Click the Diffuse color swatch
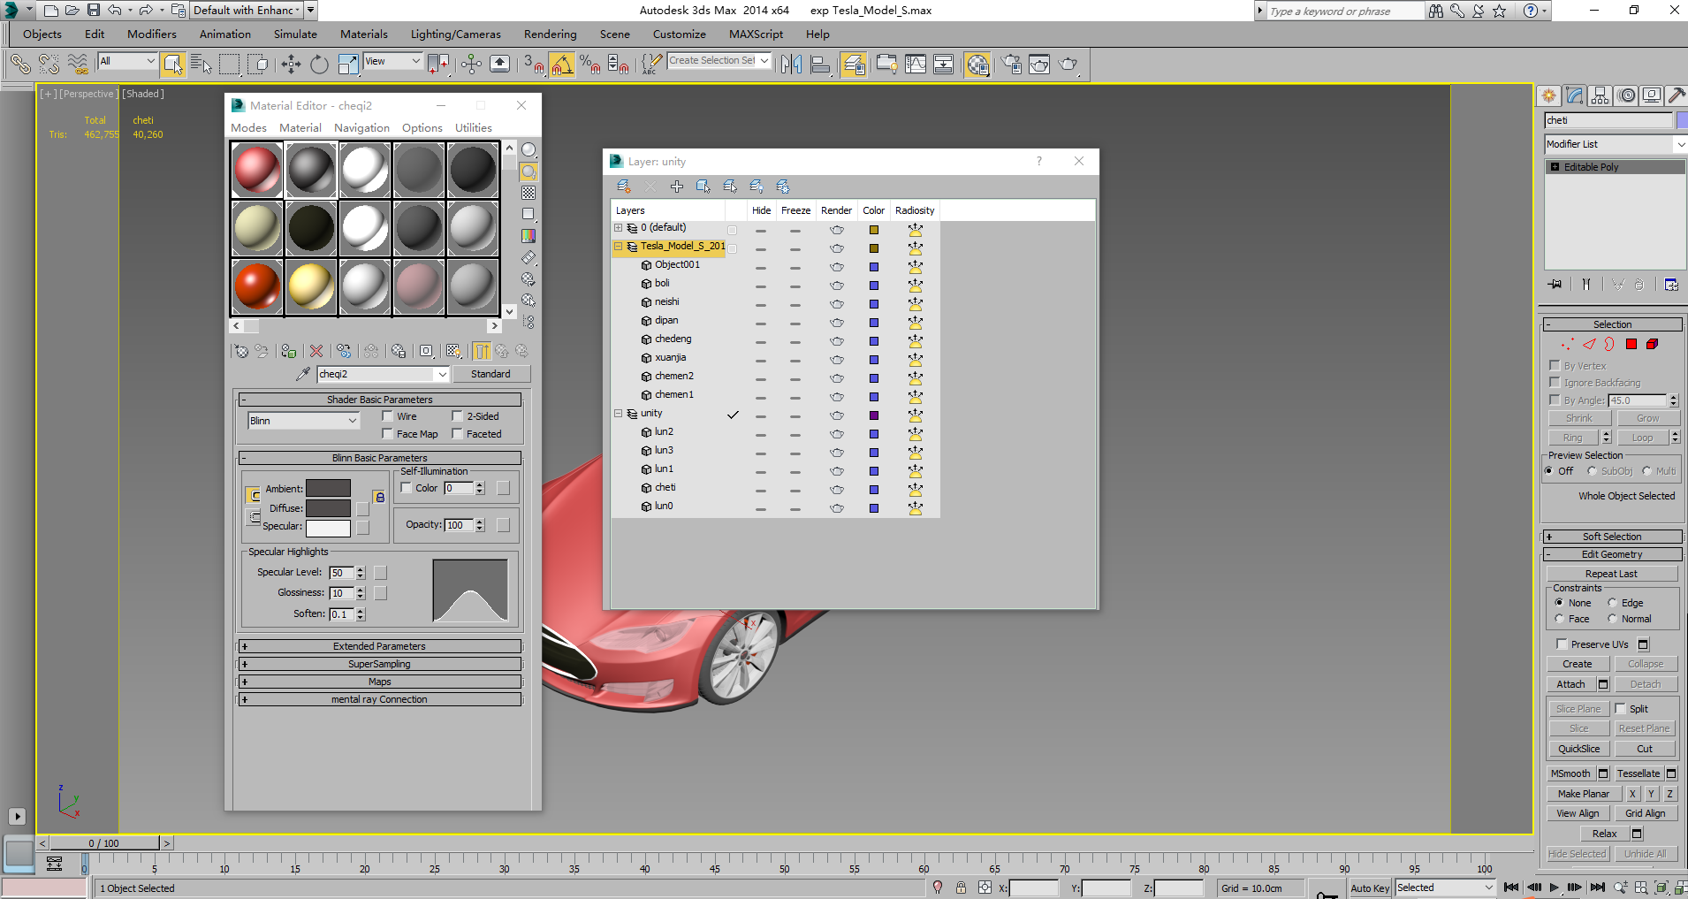Image resolution: width=1688 pixels, height=899 pixels. pos(328,508)
